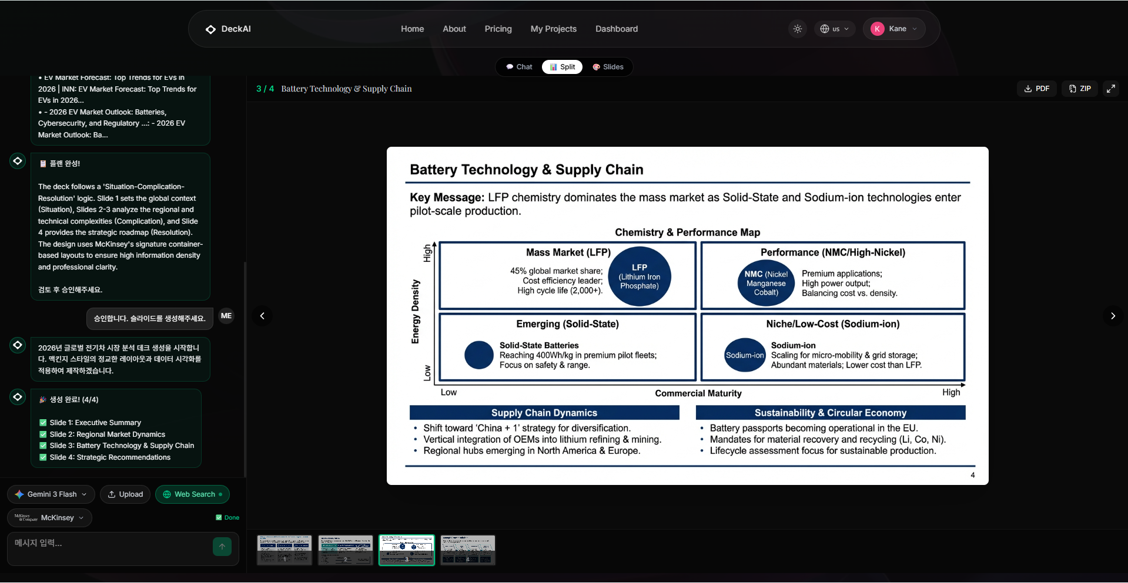
Task: Open the Pricing page
Action: click(x=498, y=29)
